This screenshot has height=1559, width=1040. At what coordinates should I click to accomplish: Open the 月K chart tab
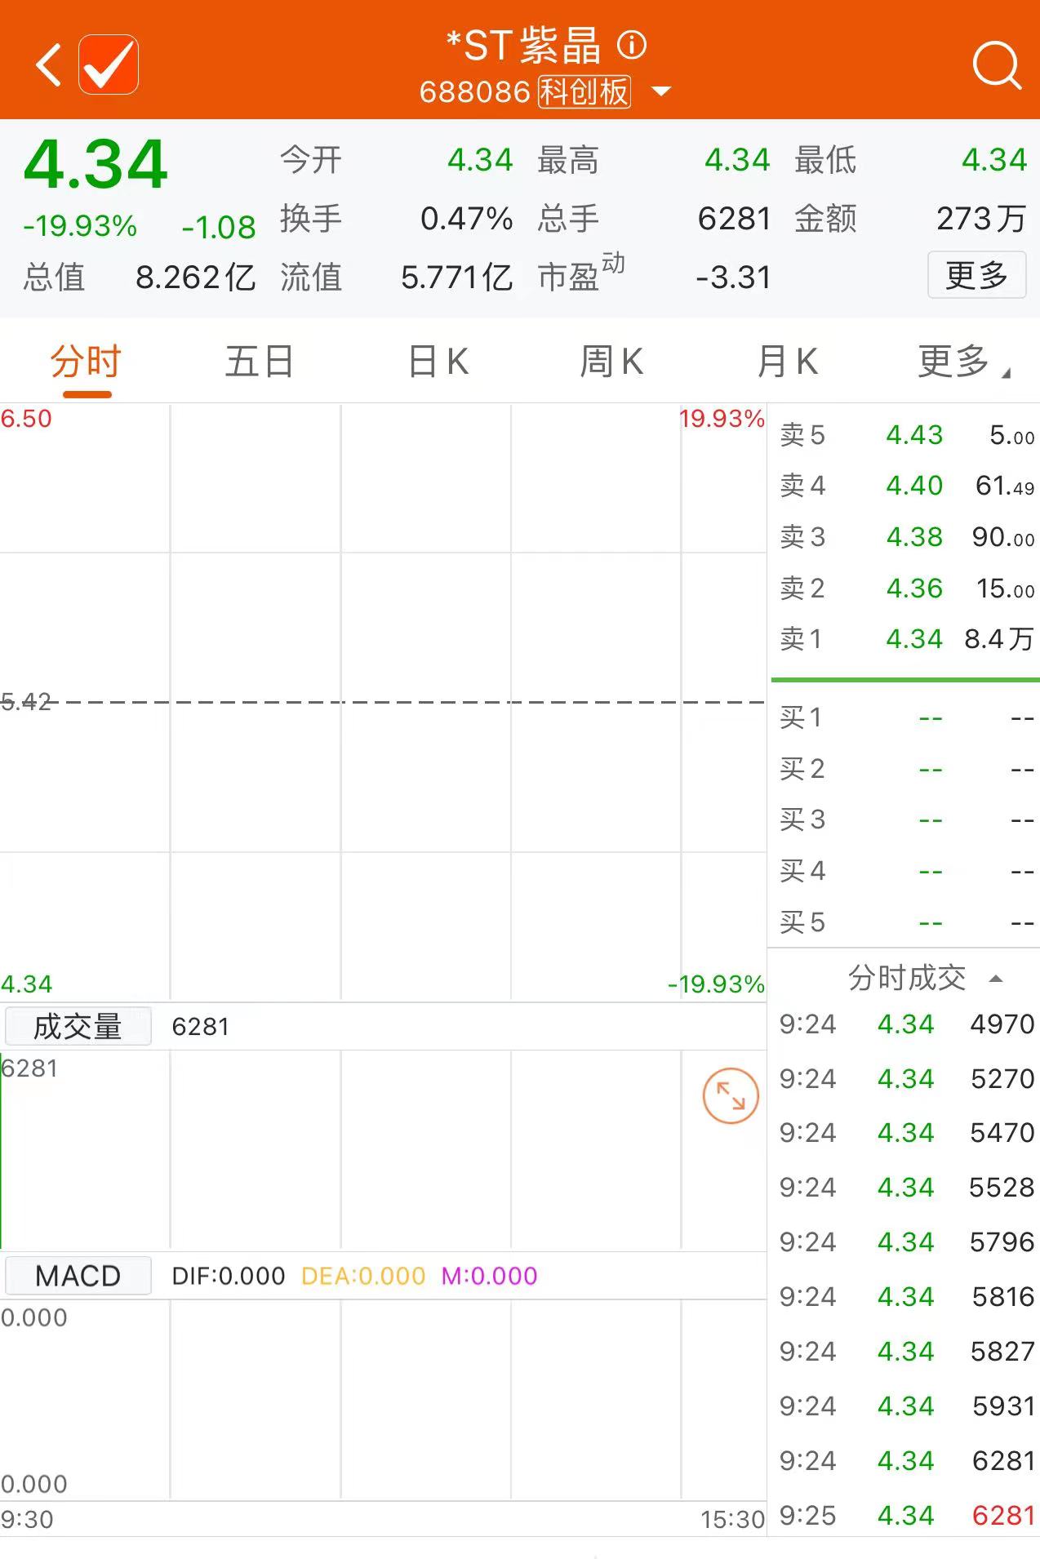coord(787,362)
